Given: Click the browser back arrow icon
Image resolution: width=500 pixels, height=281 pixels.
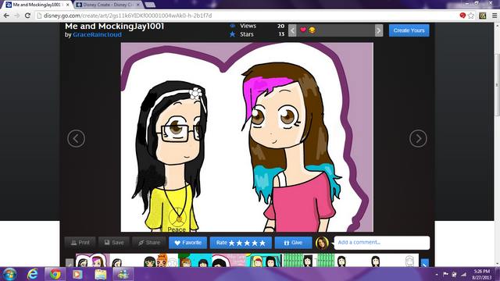Looking at the screenshot, I should [6, 16].
